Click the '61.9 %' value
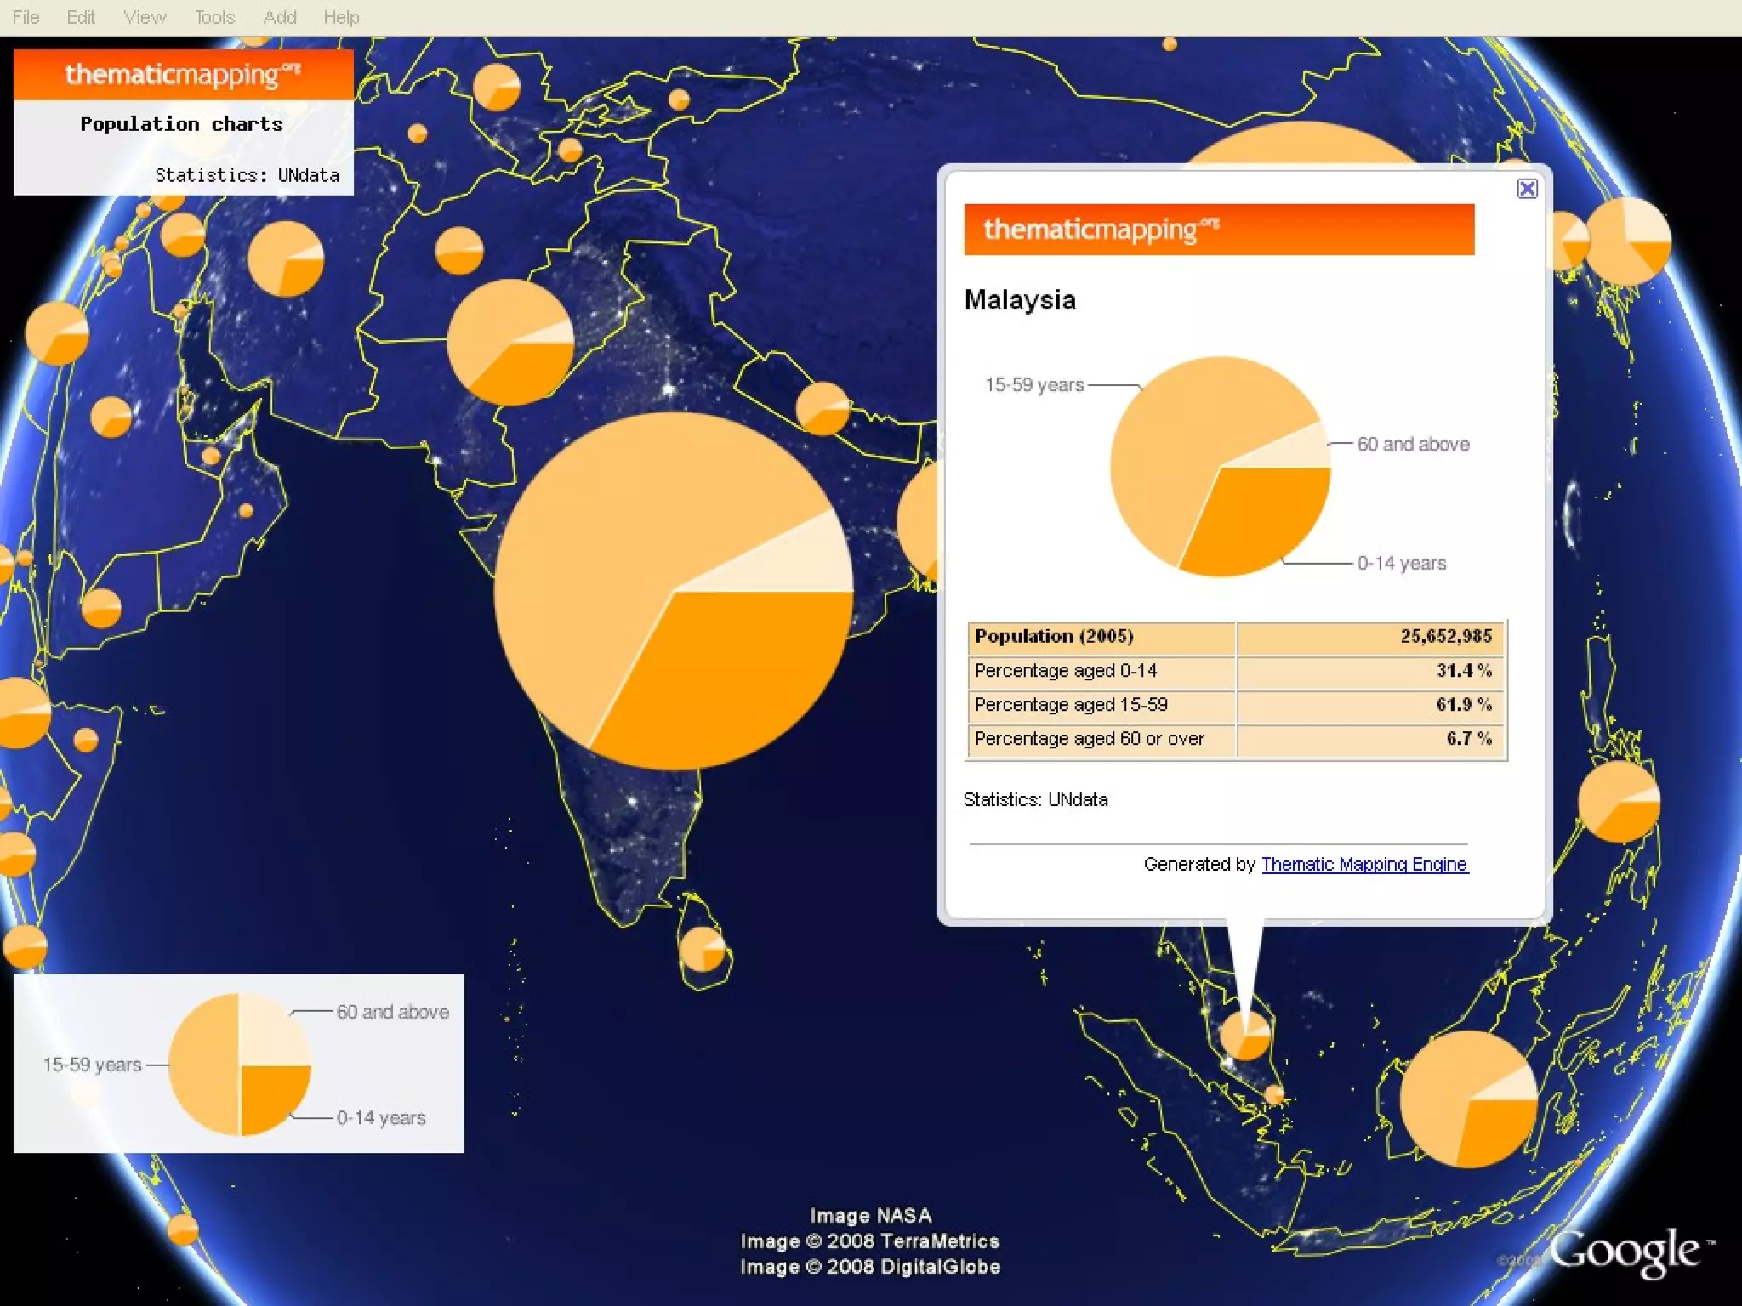 click(1465, 705)
